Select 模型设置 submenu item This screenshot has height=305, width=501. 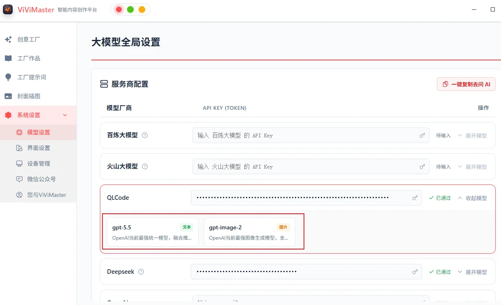38,132
